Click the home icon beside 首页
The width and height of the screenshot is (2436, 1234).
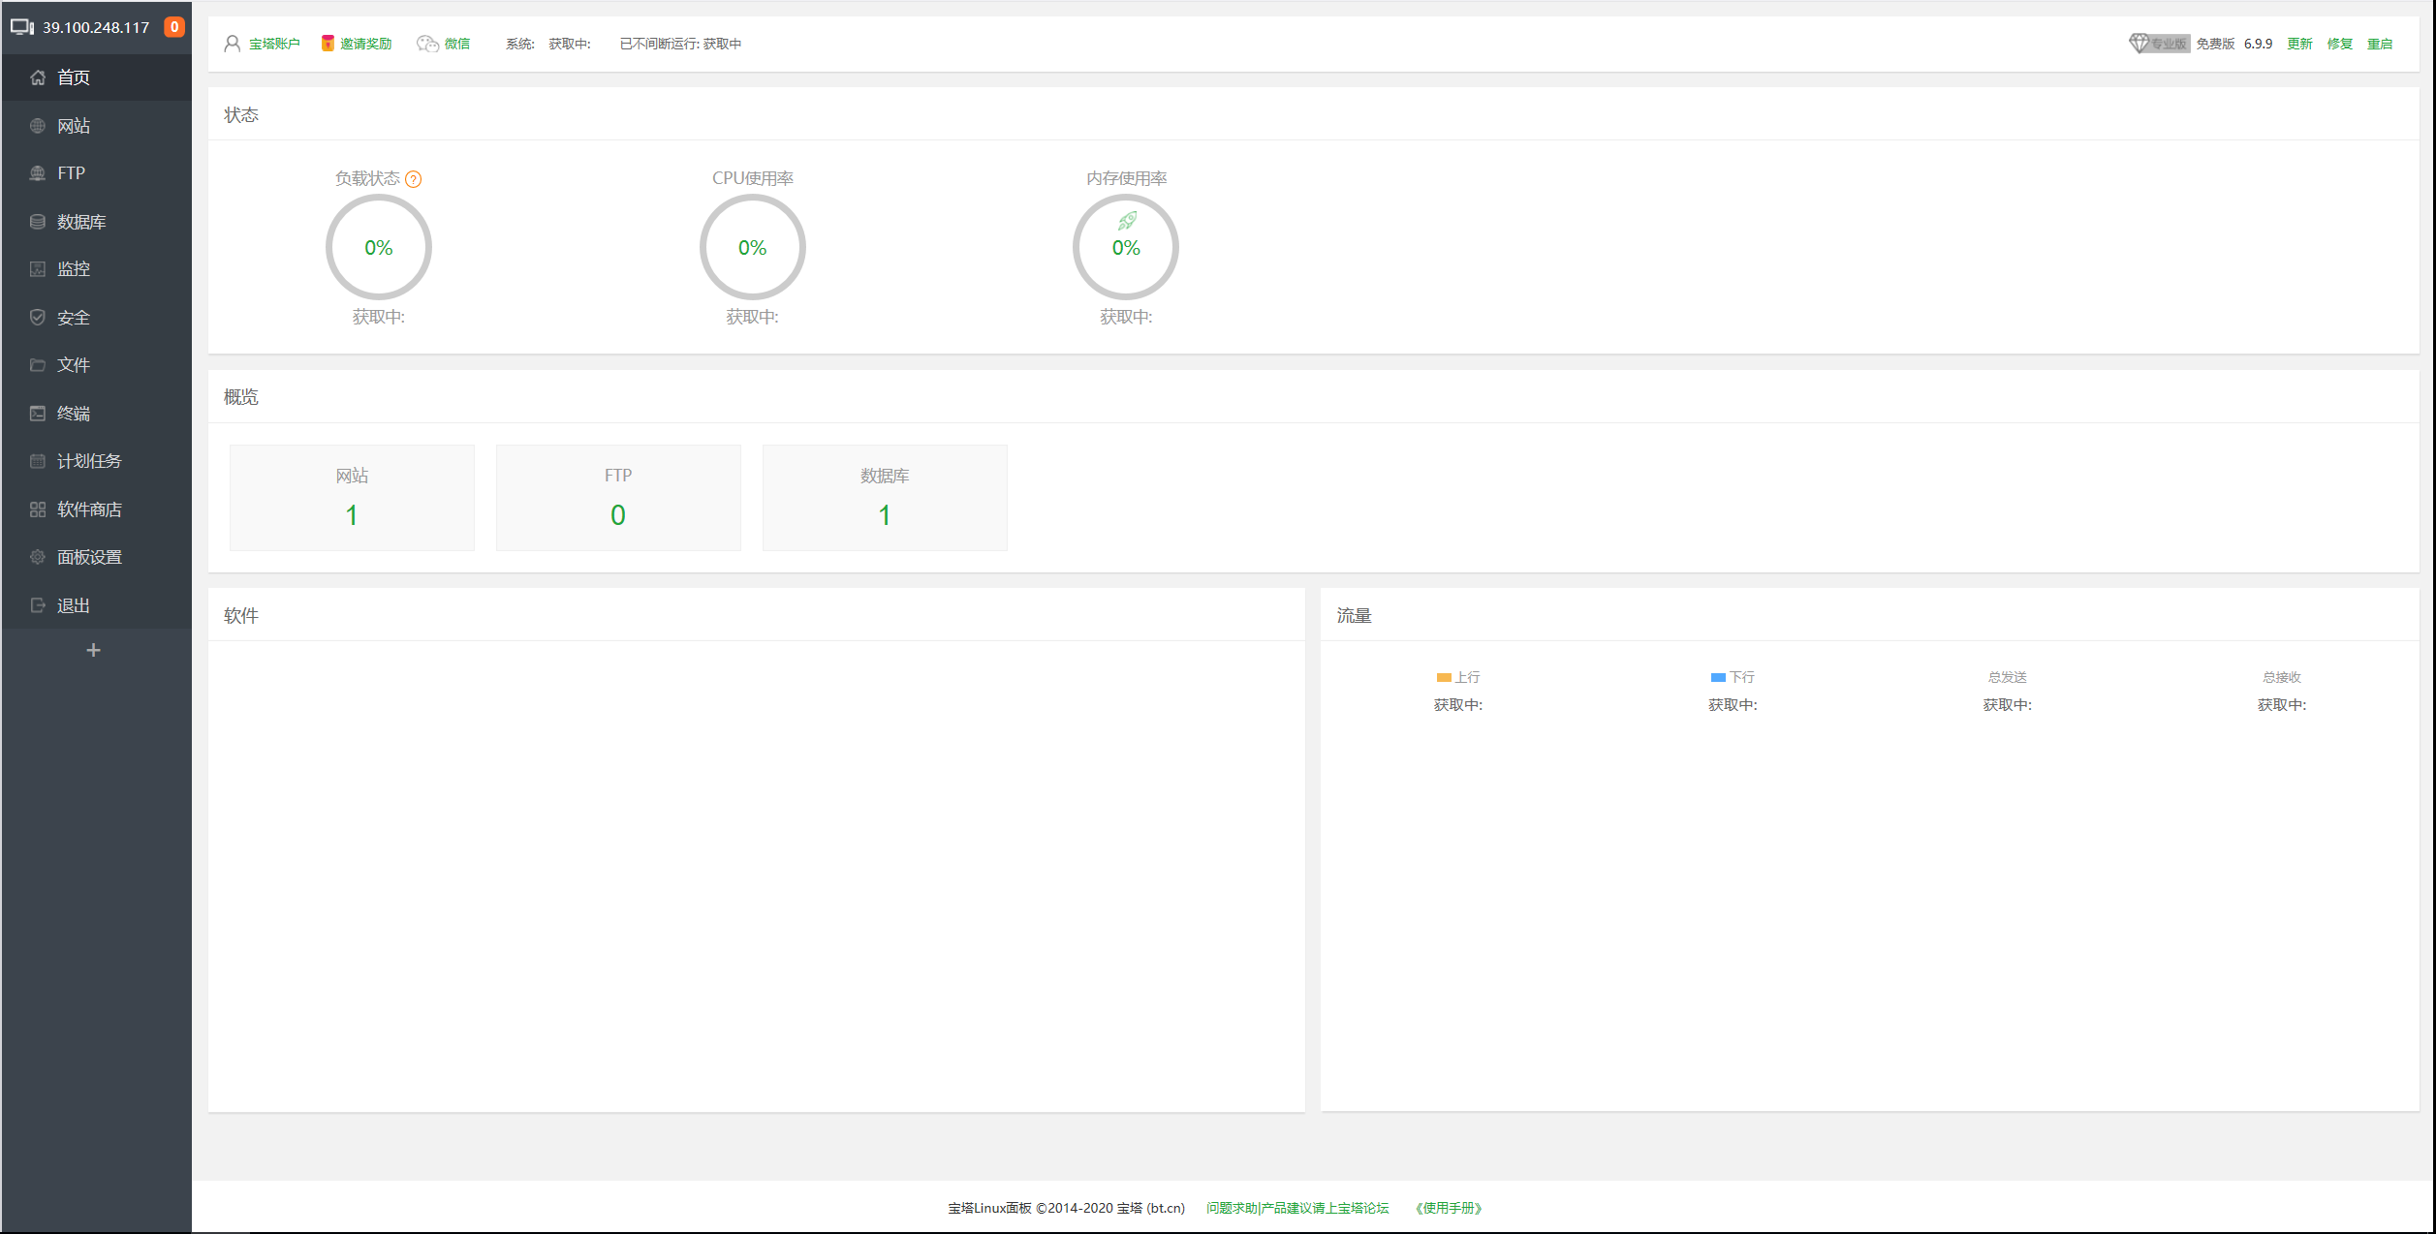pyautogui.click(x=38, y=77)
